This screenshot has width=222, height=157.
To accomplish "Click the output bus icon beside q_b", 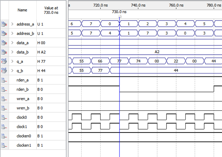I will (x=4, y=70).
